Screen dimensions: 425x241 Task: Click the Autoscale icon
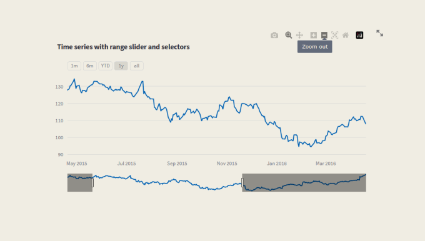(x=335, y=35)
